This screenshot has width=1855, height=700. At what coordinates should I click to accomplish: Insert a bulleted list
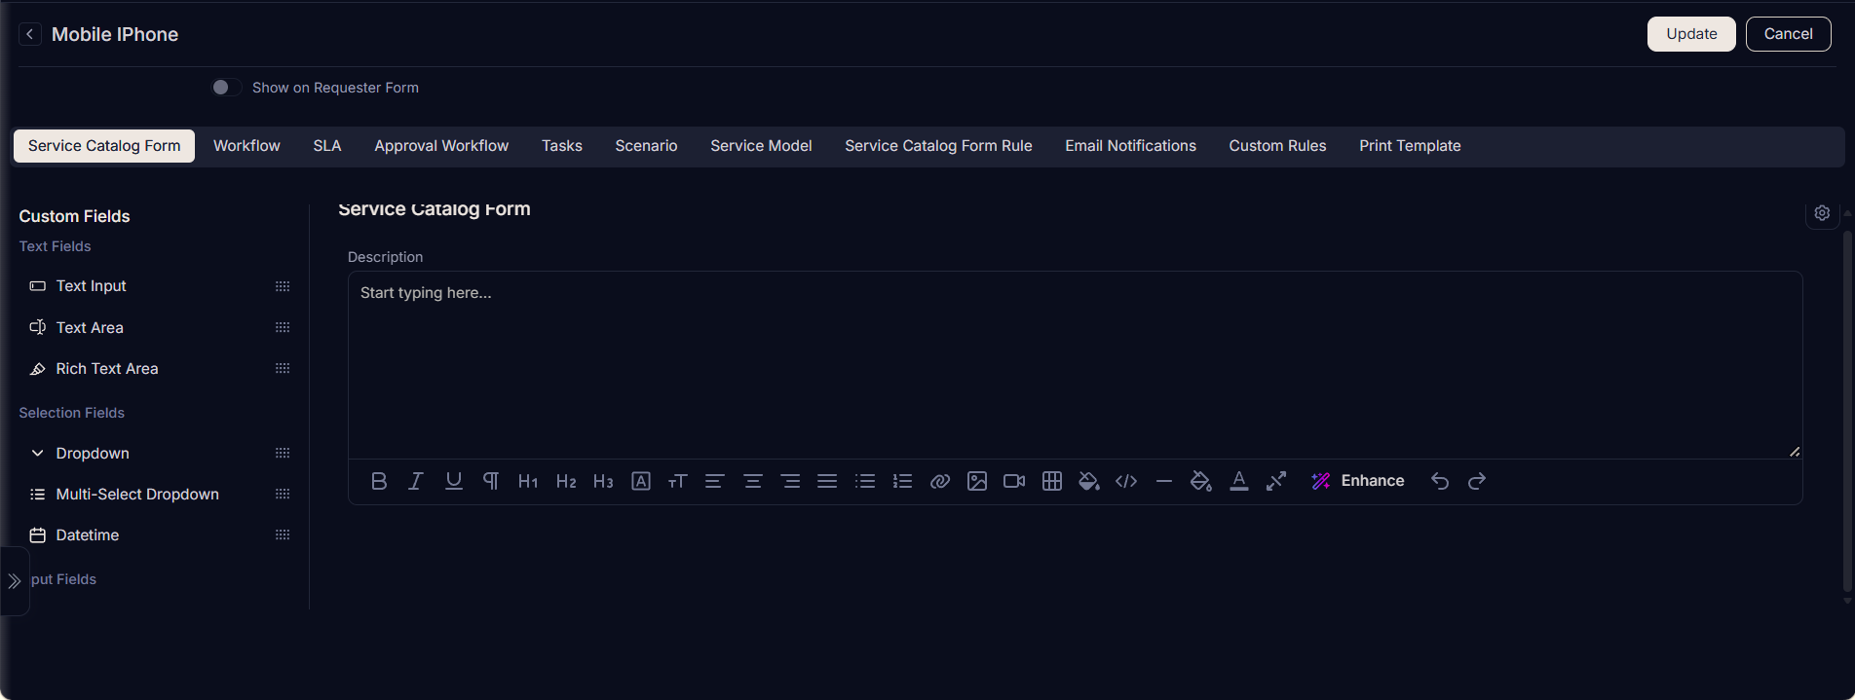coord(865,481)
